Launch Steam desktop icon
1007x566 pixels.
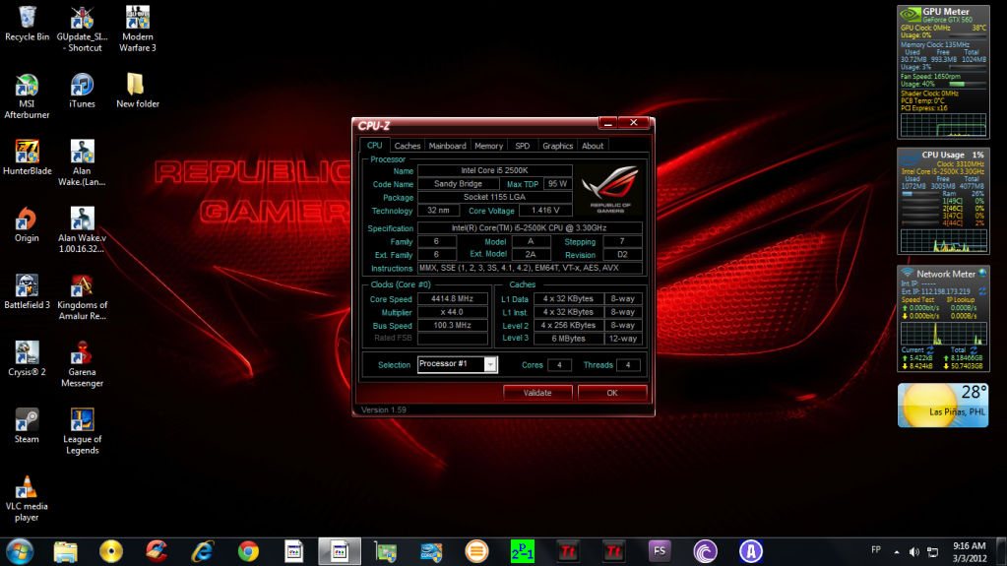(27, 426)
